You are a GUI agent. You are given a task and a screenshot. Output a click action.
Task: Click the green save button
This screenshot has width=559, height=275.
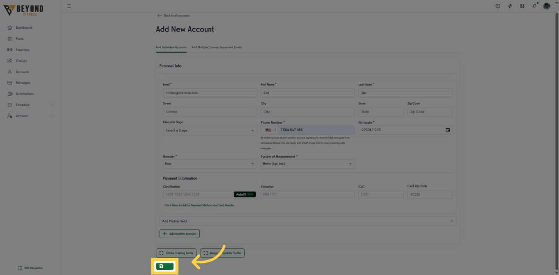pos(165,266)
